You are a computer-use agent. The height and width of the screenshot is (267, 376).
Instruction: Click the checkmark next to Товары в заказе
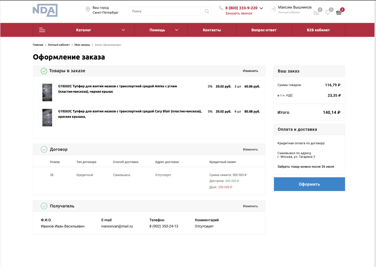(44, 71)
